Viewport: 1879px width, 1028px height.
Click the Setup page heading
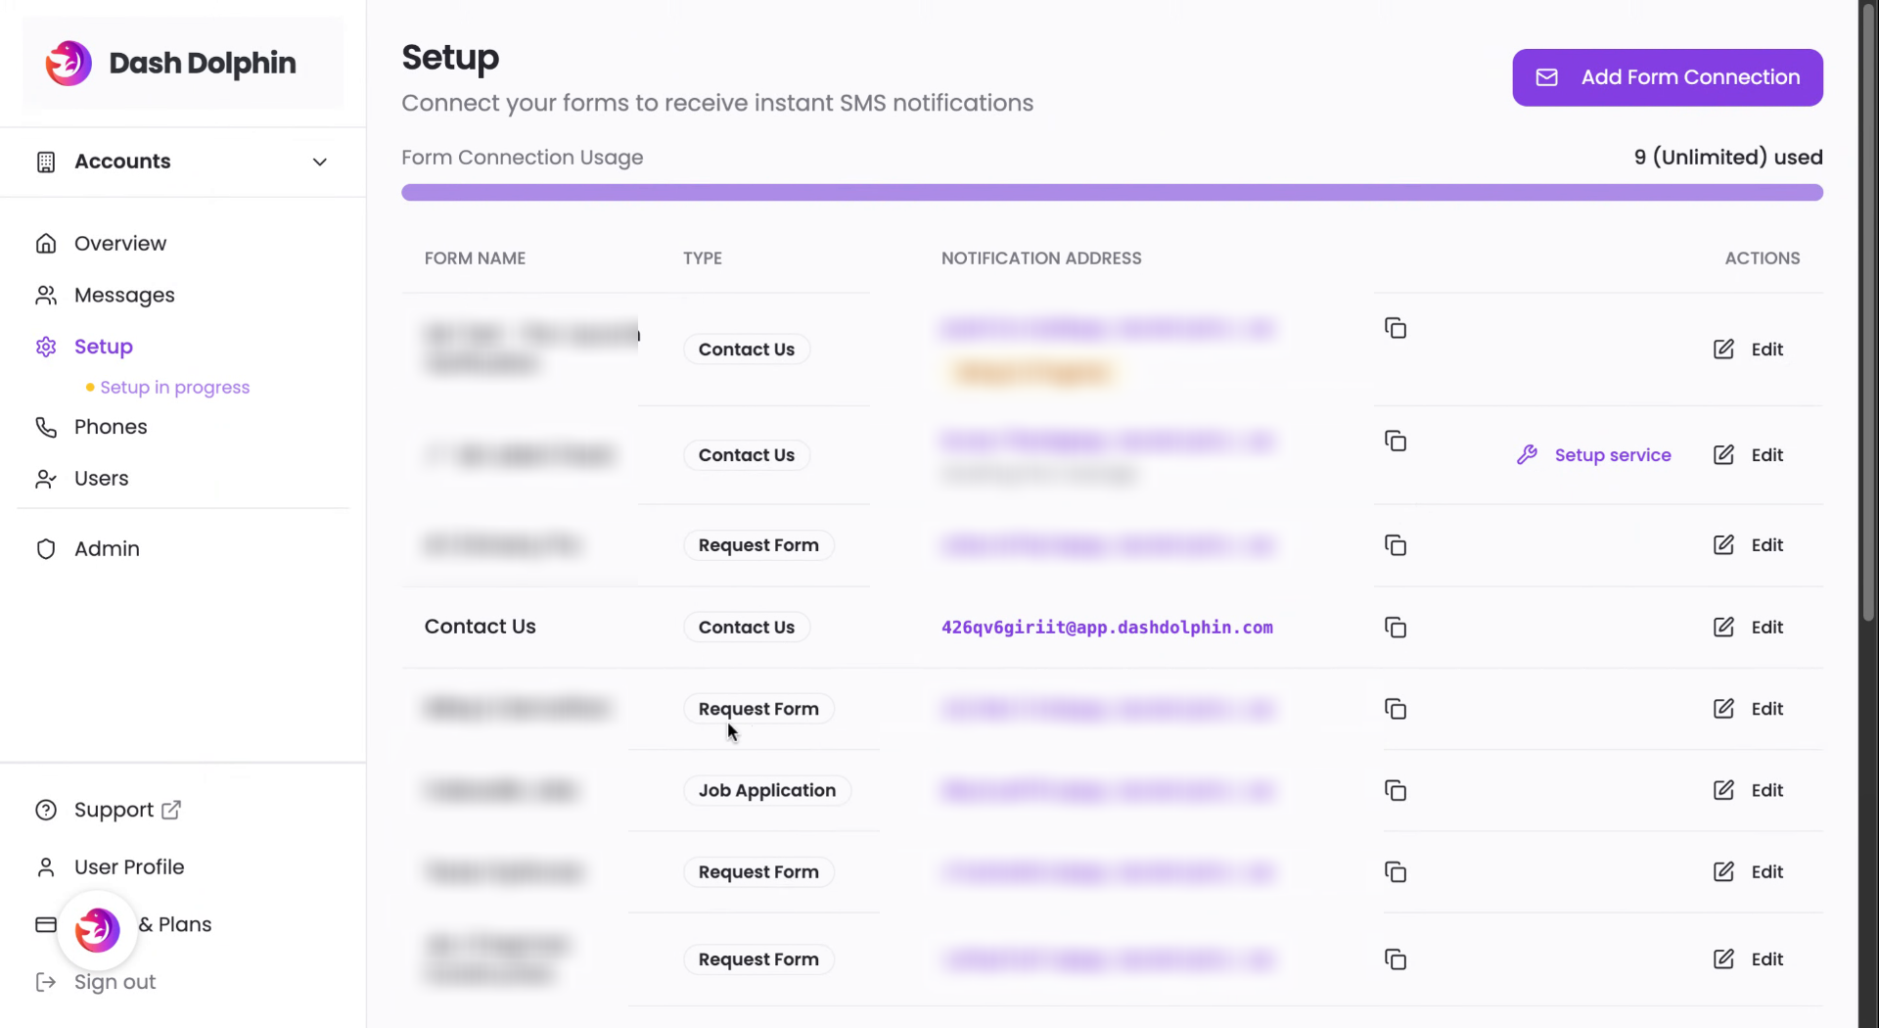coord(450,57)
